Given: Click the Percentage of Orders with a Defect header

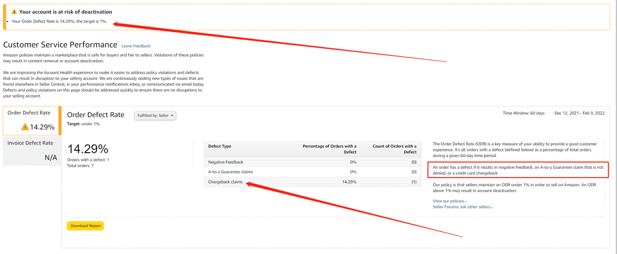Looking at the screenshot, I should pos(330,149).
